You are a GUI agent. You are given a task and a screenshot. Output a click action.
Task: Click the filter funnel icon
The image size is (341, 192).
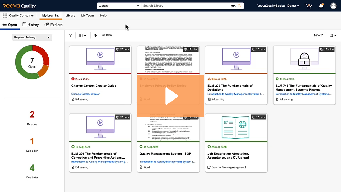[x=70, y=35]
